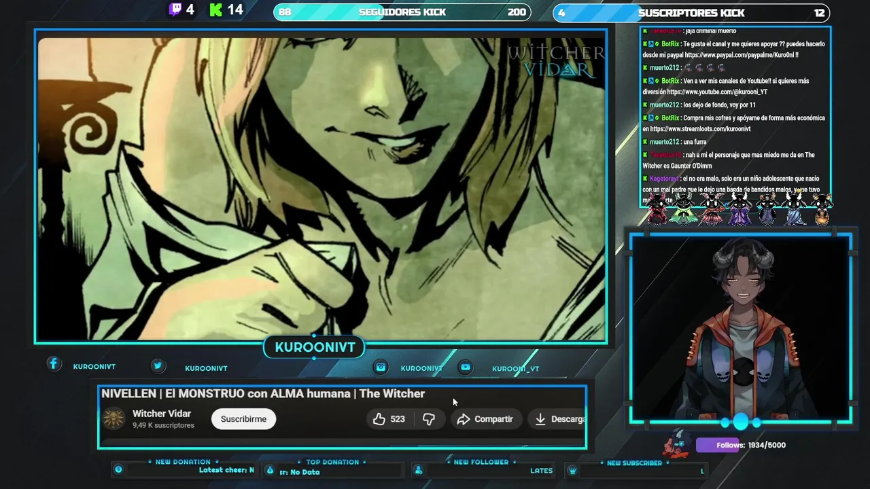Screen dimensions: 870x489
Task: Click the New Subscriber crown icon
Action: [572, 470]
